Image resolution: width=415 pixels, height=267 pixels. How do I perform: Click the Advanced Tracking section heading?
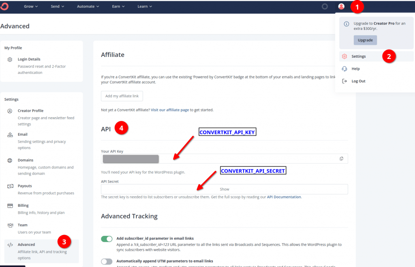pos(129,216)
